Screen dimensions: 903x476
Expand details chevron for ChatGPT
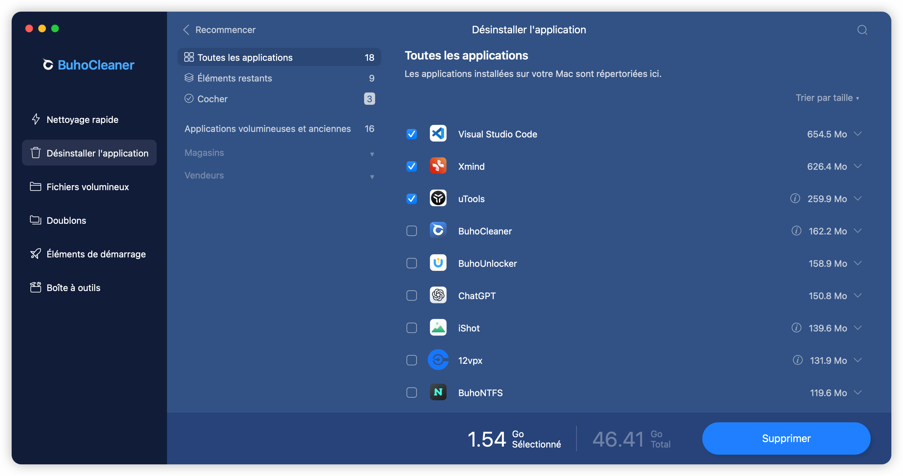(x=858, y=296)
